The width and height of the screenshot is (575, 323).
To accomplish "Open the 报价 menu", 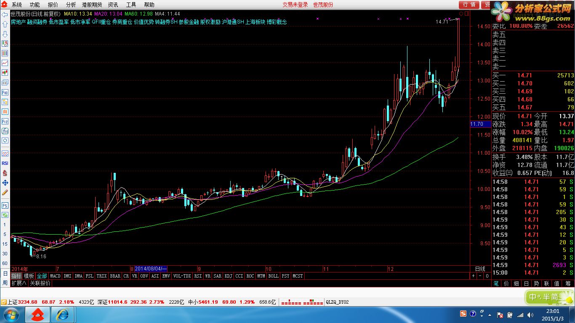I will click(53, 5).
